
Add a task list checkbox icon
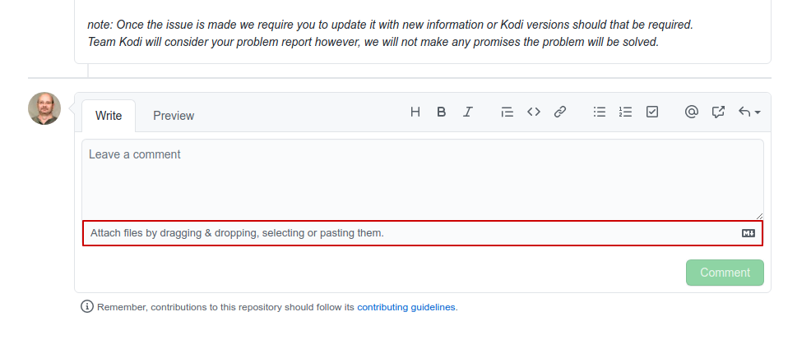(x=652, y=112)
